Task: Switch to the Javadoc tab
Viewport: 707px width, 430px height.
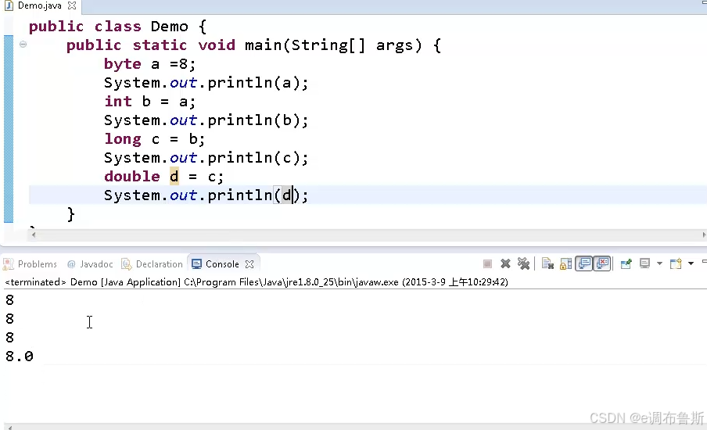Action: pos(90,264)
